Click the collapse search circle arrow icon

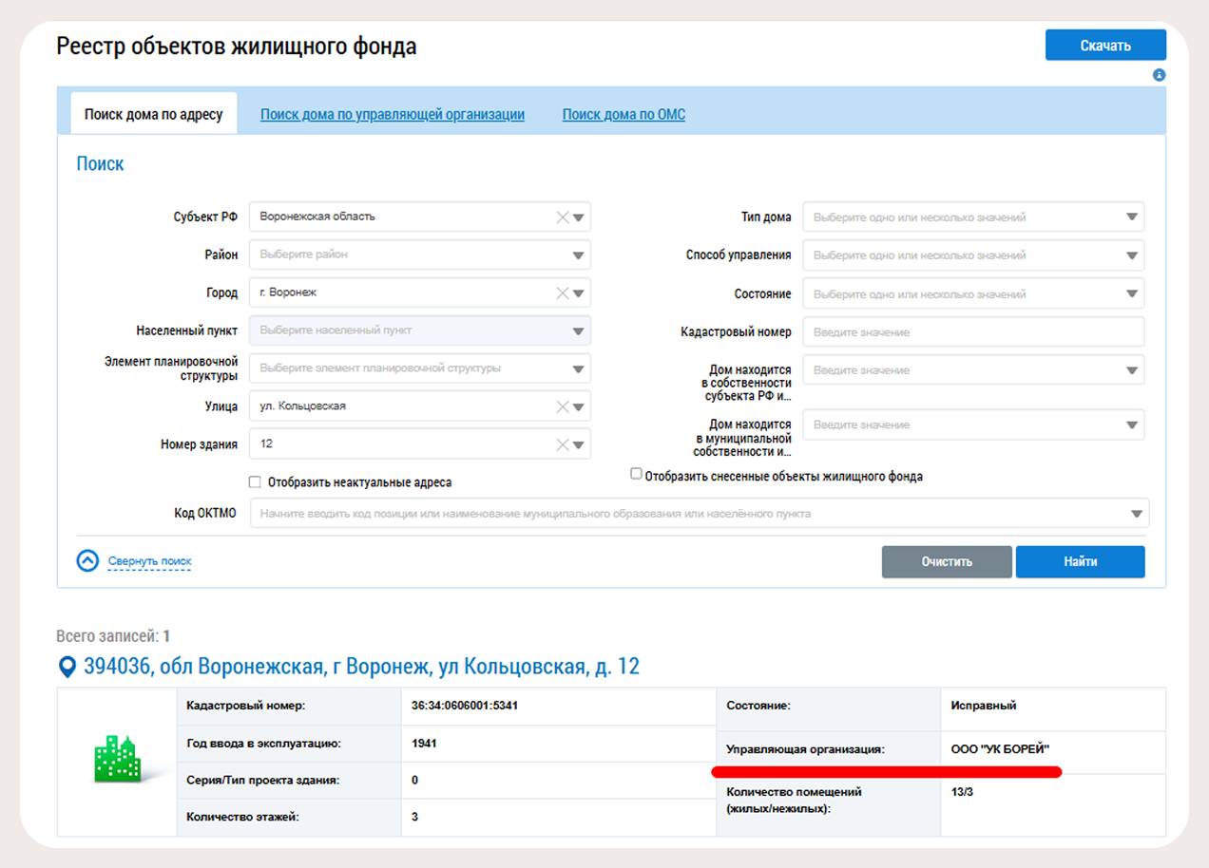tap(87, 561)
